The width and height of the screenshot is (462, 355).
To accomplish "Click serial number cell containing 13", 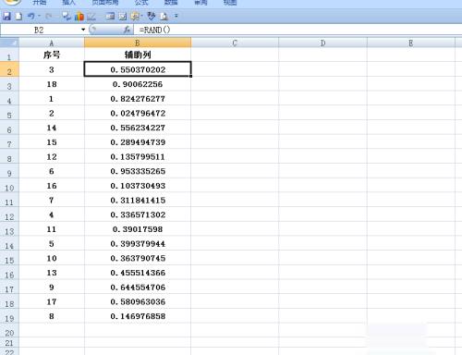I will (x=52, y=273).
